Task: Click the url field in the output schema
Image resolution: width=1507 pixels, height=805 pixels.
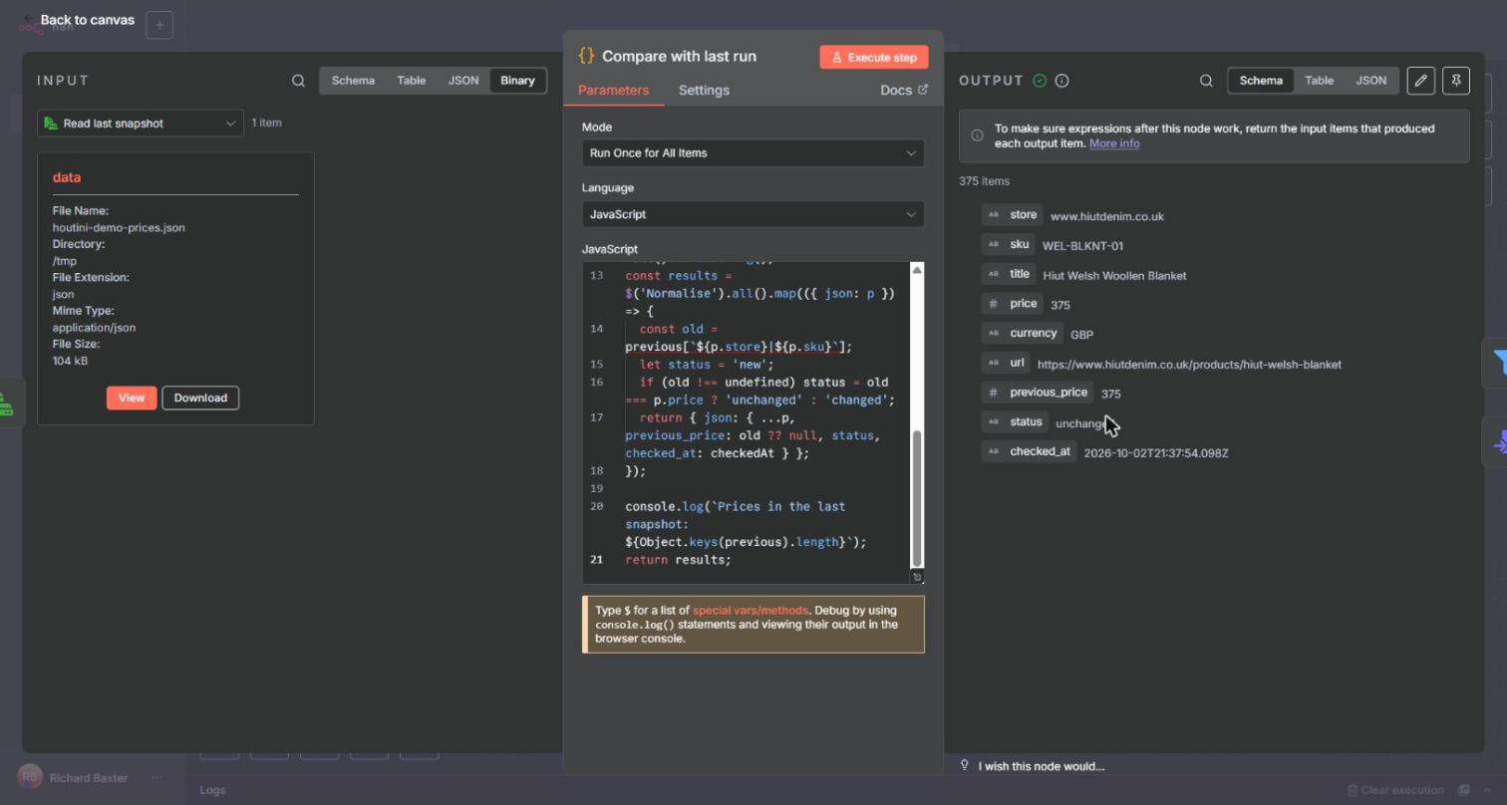Action: 1006,363
